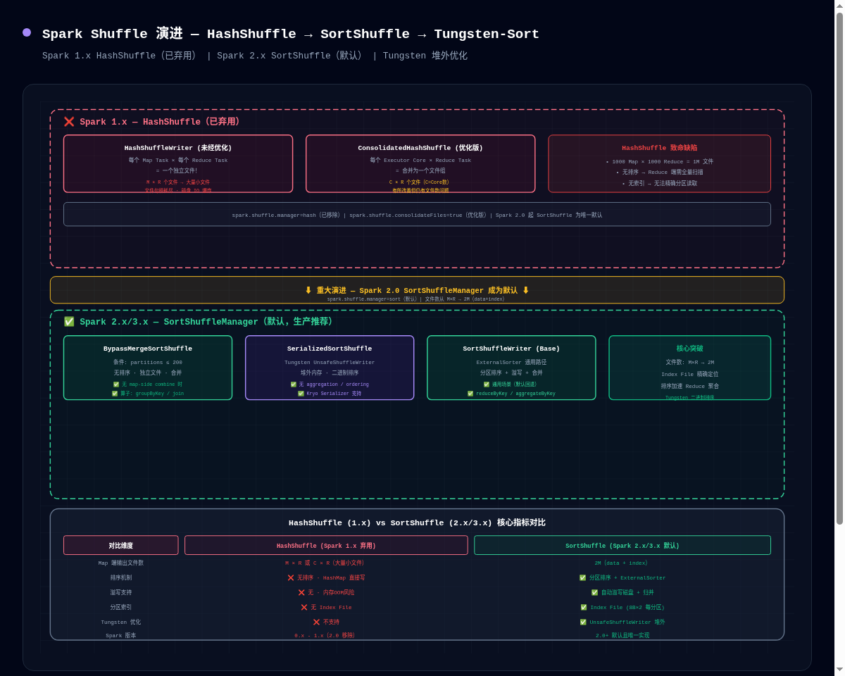Click the Spark 版本 row label

[x=121, y=635]
